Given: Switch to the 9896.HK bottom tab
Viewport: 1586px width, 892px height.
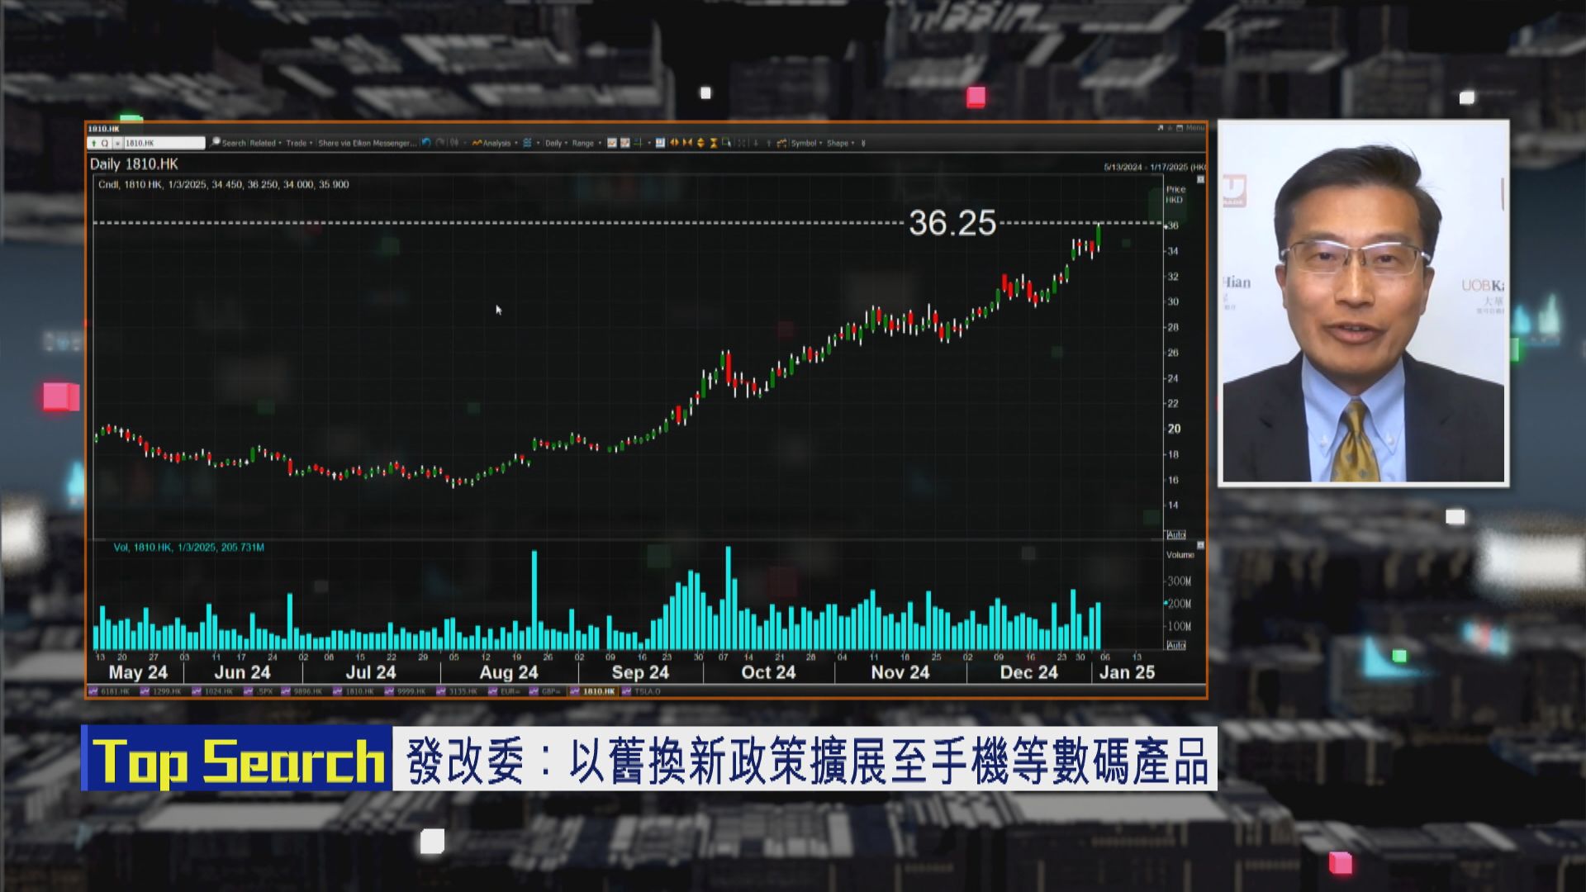Looking at the screenshot, I should (302, 691).
